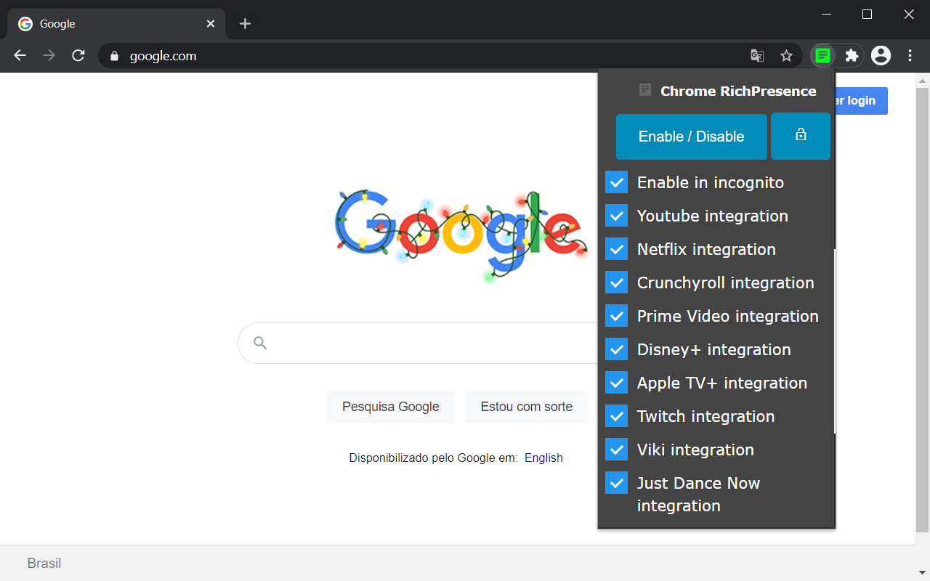Uncheck Netflix integration
Viewport: 930px width, 581px height.
[616, 249]
